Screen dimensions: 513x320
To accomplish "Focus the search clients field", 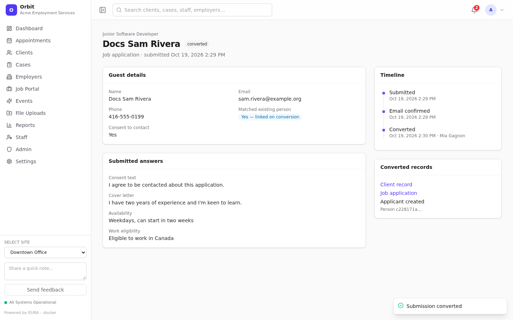I will (x=192, y=10).
